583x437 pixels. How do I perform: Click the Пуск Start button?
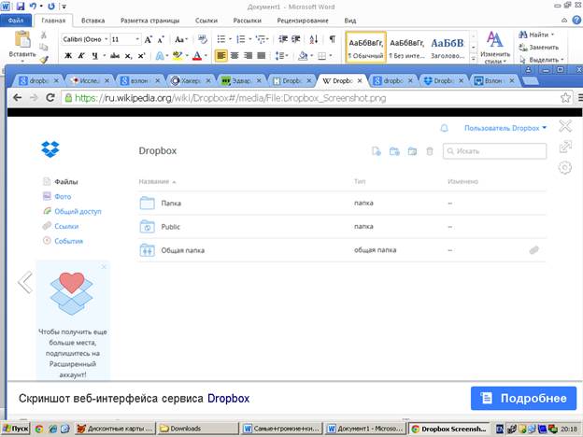pyautogui.click(x=16, y=429)
